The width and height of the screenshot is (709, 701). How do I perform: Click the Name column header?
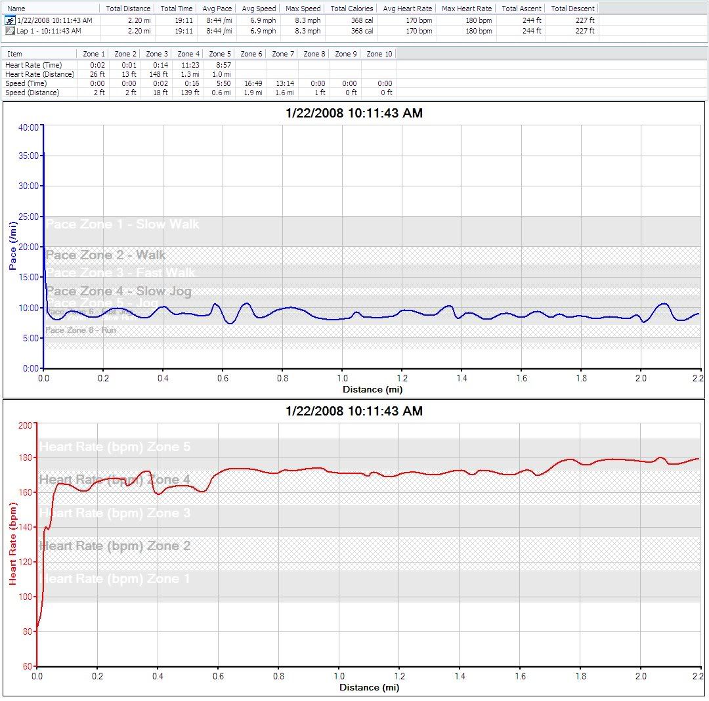(x=16, y=9)
